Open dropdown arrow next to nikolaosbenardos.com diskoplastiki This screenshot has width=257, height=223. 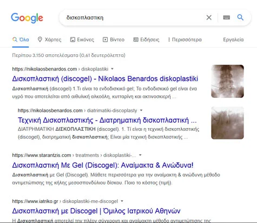(112, 69)
